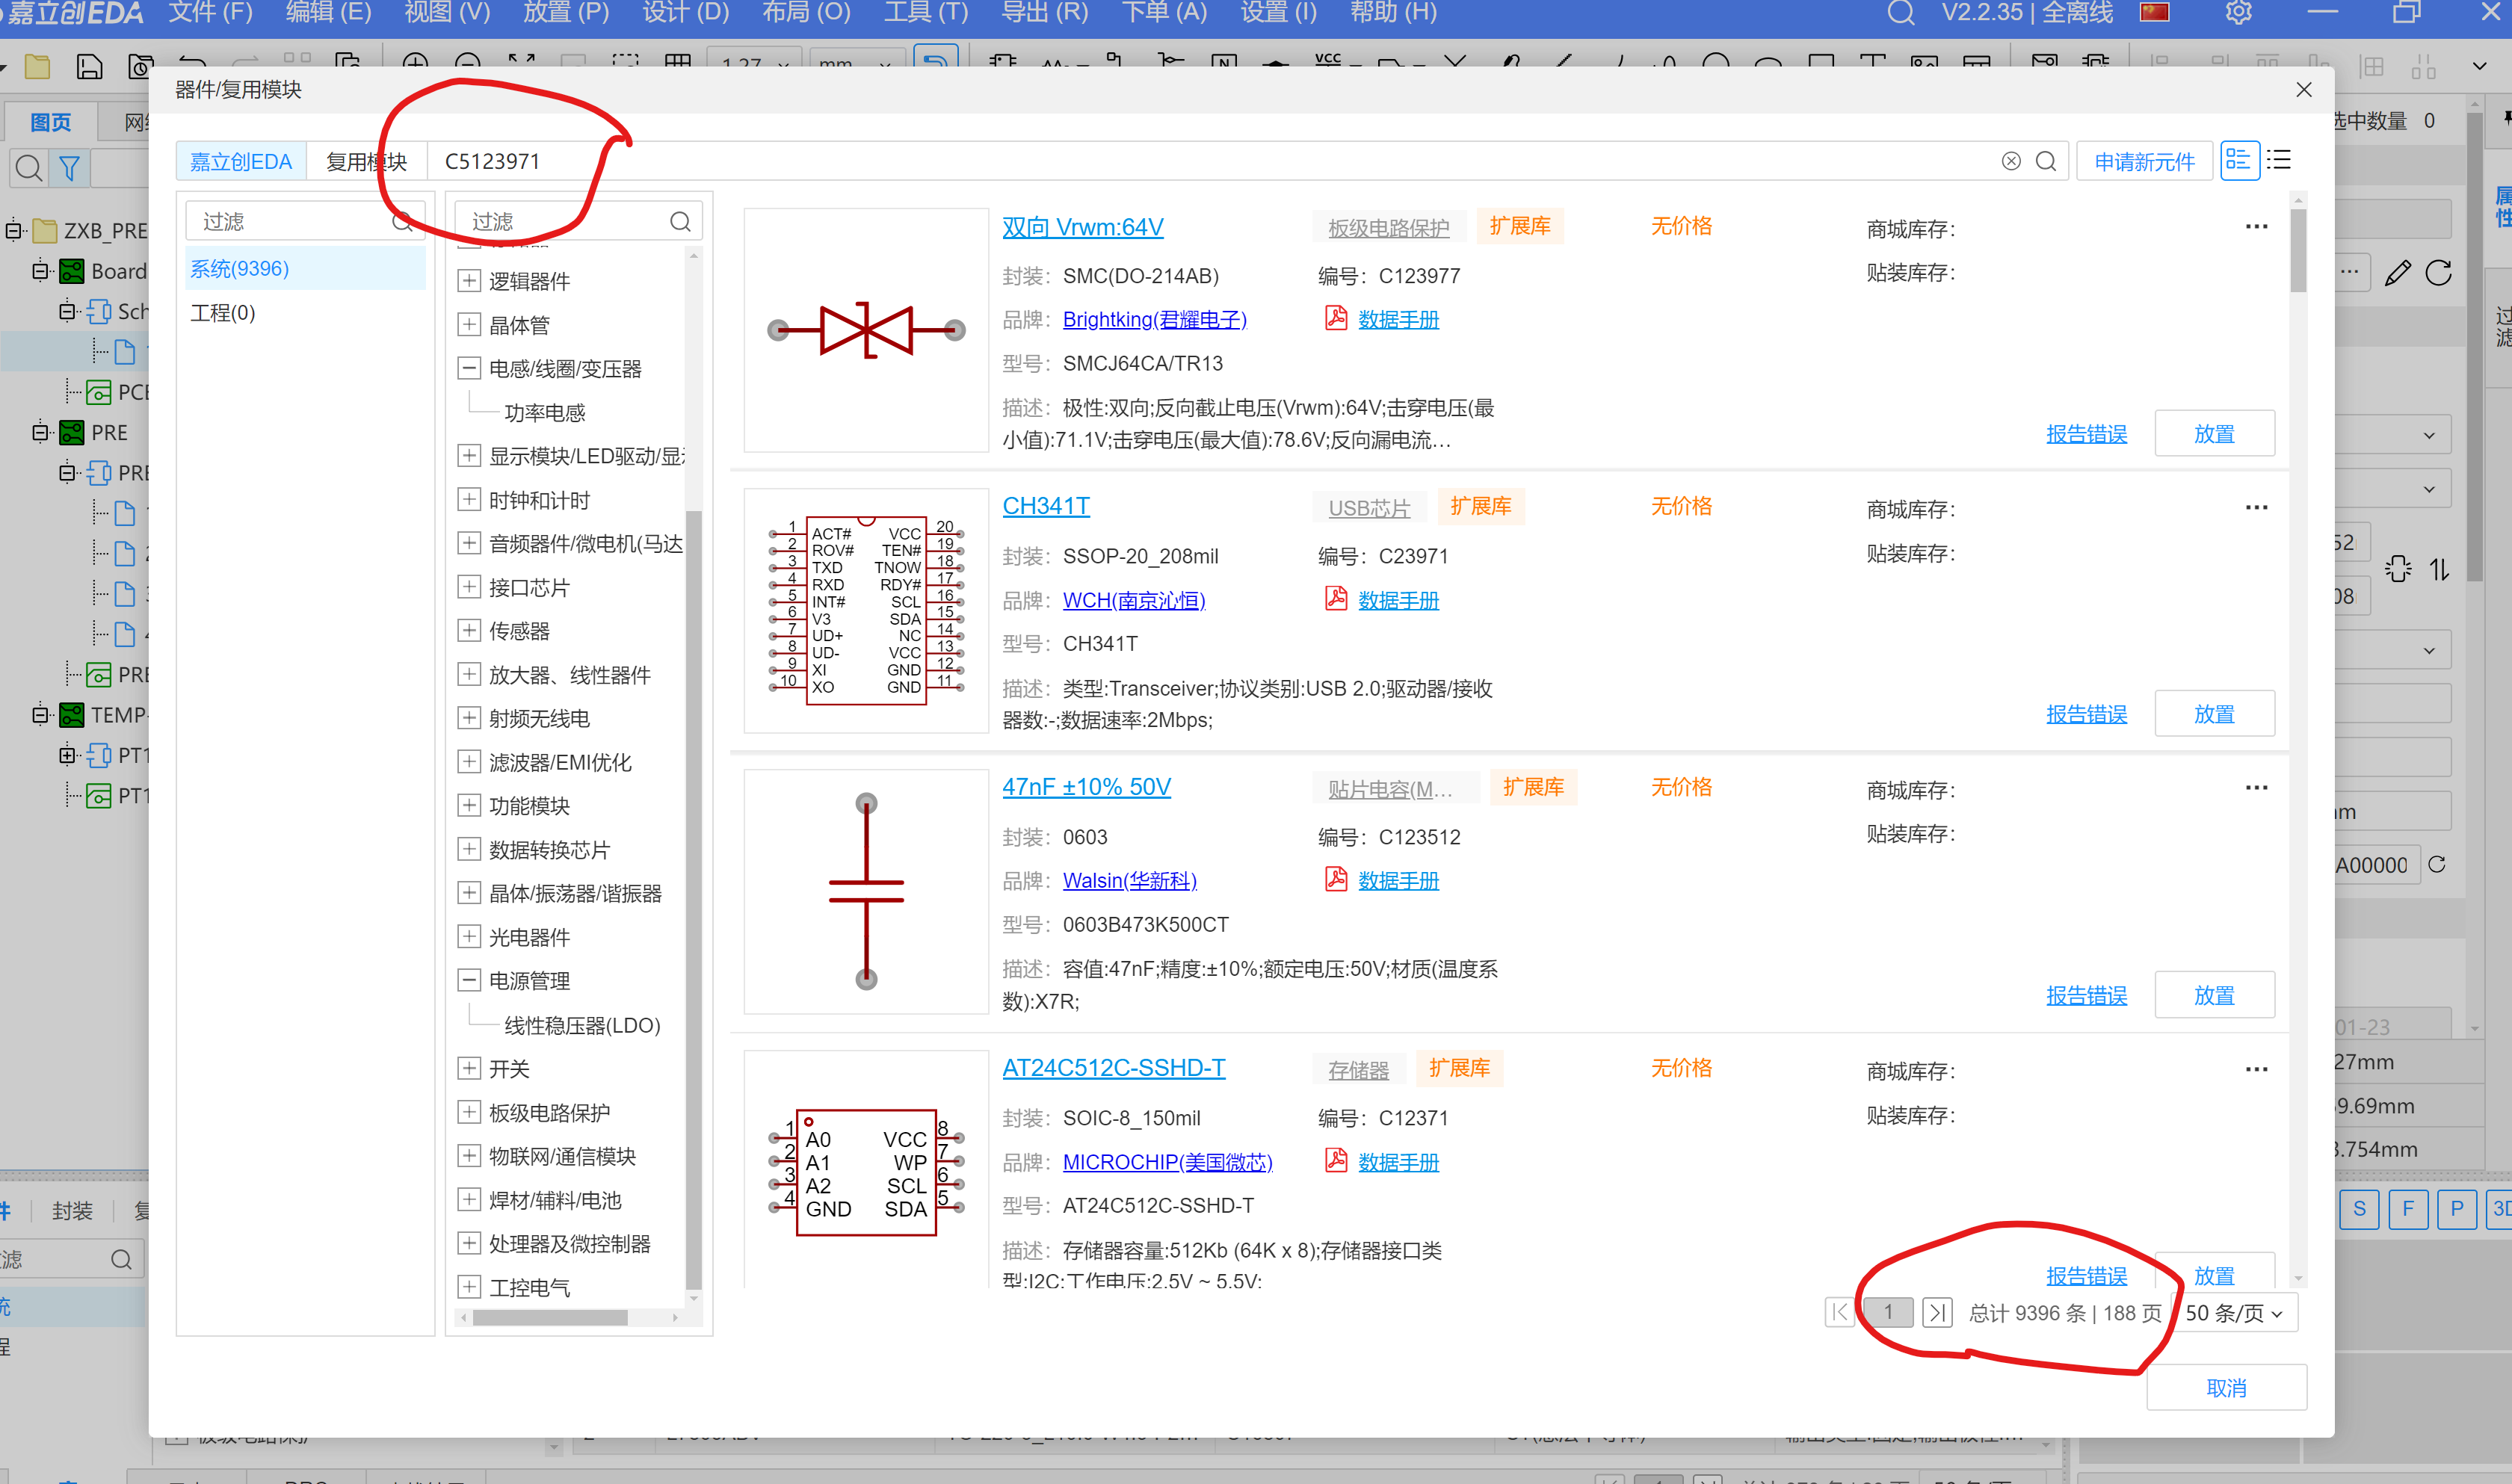Expand the 传感器 category node
Screen dimensions: 2512x1484
coord(468,631)
